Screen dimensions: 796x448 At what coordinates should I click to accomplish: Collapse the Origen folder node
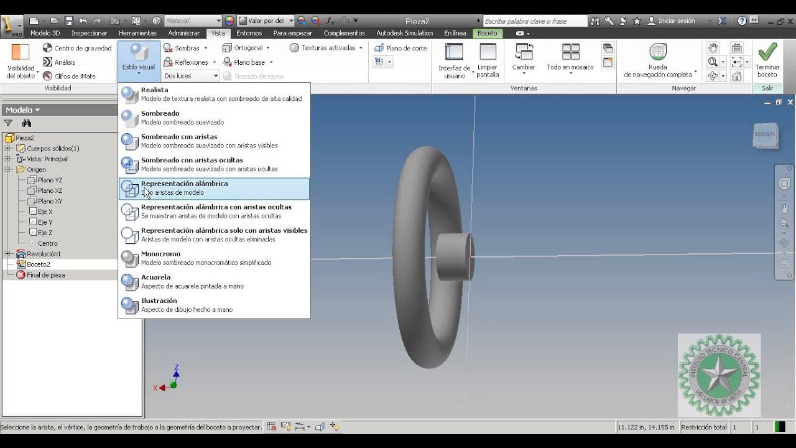tap(7, 169)
